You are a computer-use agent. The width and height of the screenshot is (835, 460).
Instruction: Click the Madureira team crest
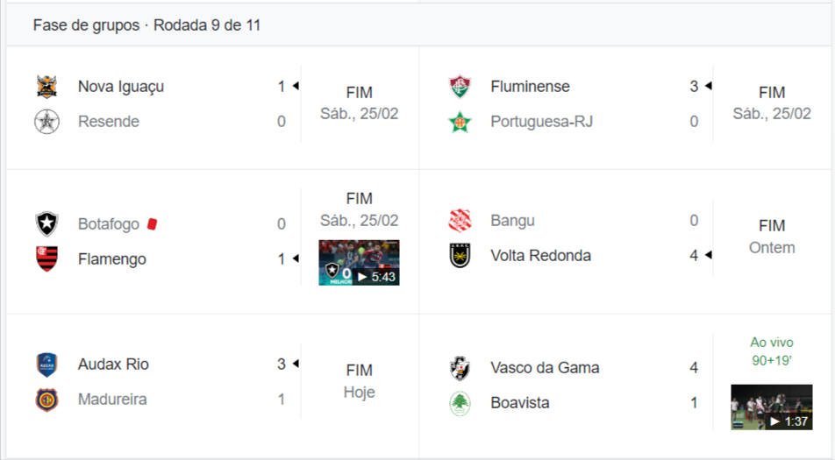coord(46,400)
